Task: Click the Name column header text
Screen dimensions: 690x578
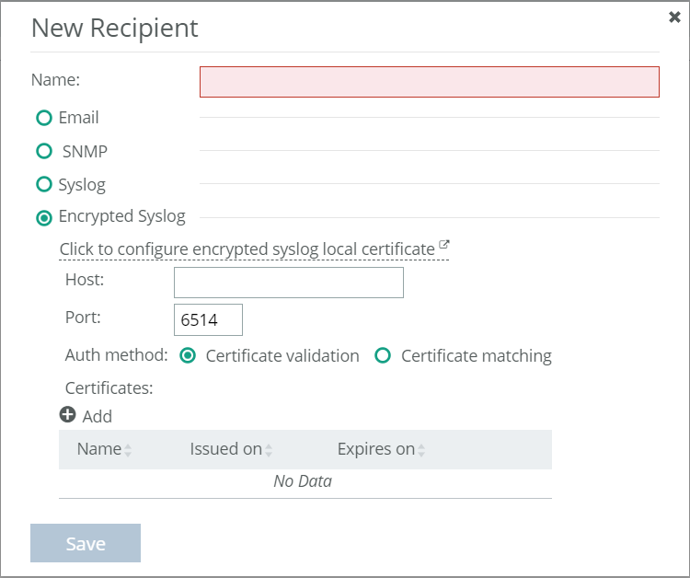Action: [x=98, y=449]
